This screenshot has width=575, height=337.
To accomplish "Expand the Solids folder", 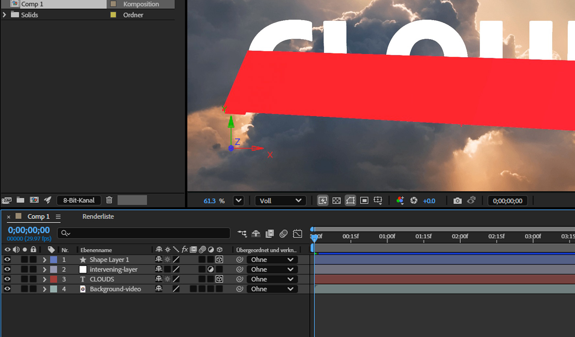I will [x=4, y=15].
